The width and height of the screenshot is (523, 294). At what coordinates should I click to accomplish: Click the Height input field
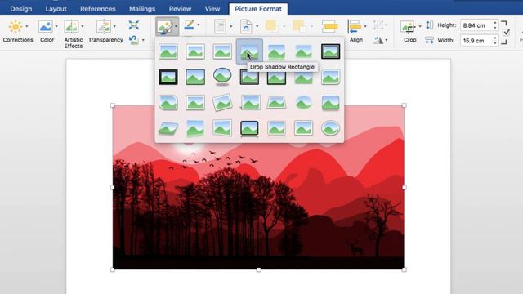click(476, 25)
